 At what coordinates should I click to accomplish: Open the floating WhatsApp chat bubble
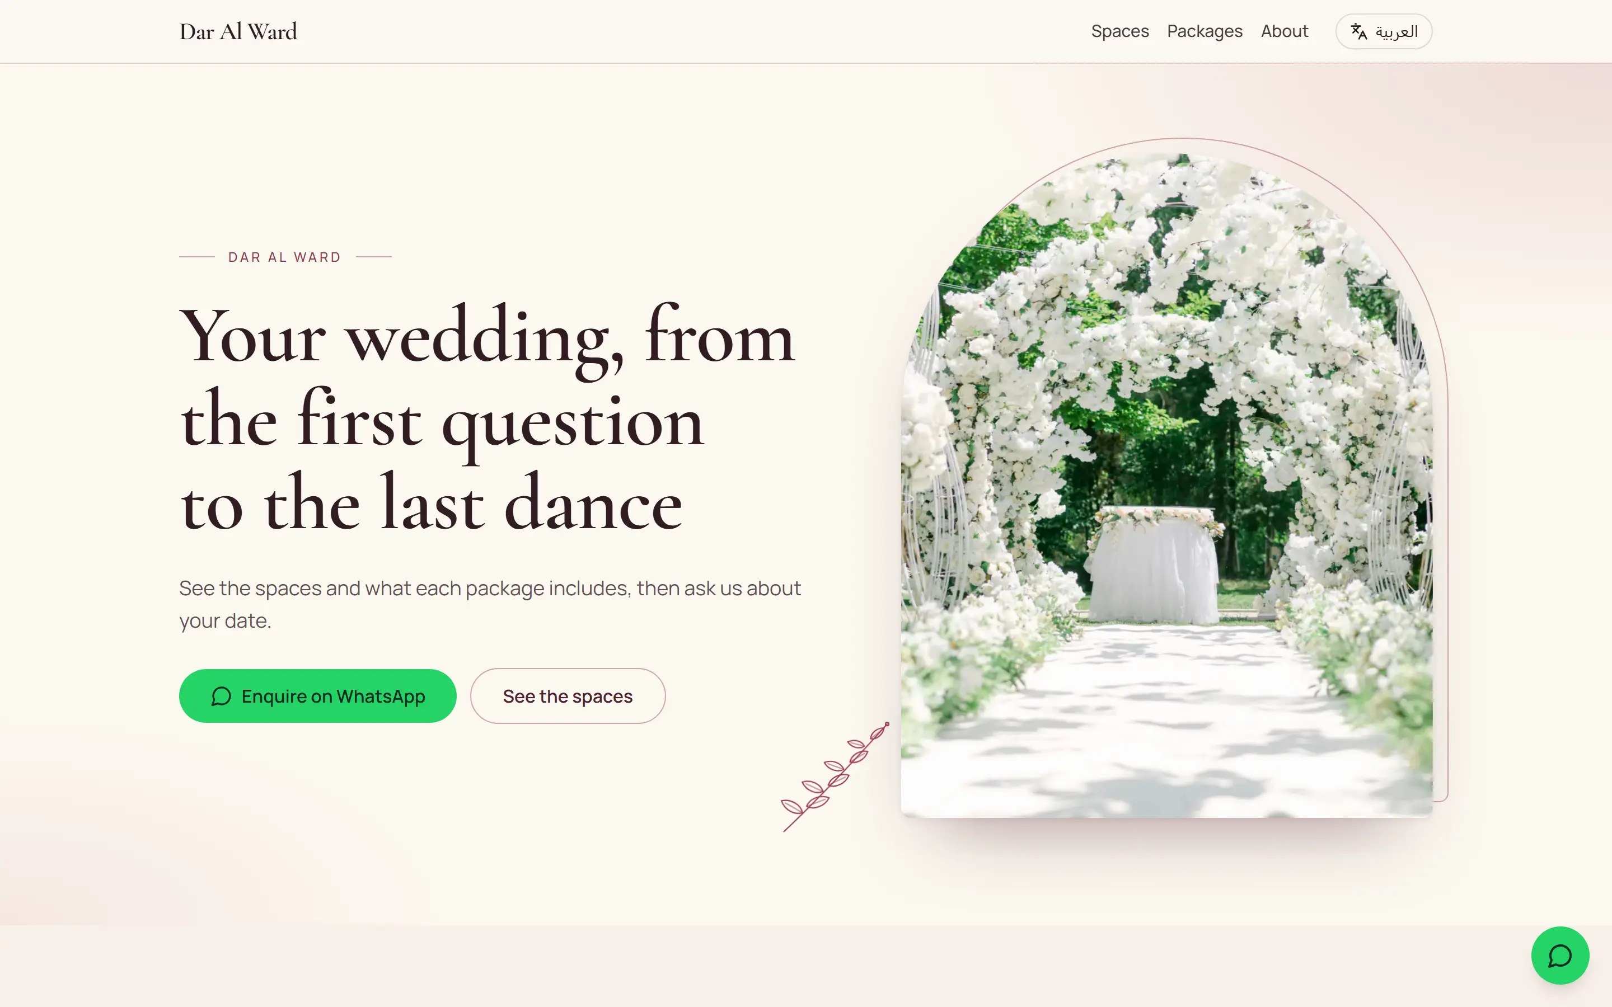1560,955
